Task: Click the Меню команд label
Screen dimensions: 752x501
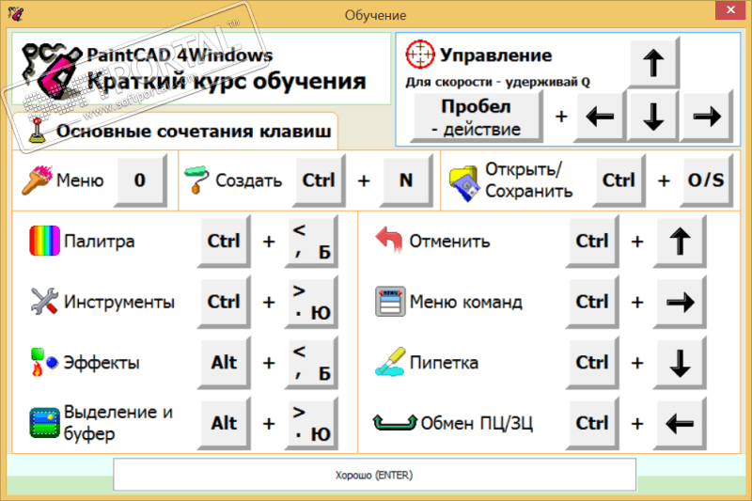Action: (465, 302)
